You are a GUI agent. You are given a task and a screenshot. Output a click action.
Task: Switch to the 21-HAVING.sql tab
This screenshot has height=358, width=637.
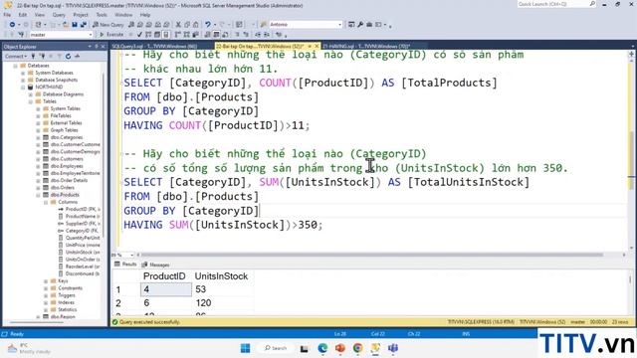pyautogui.click(x=365, y=46)
